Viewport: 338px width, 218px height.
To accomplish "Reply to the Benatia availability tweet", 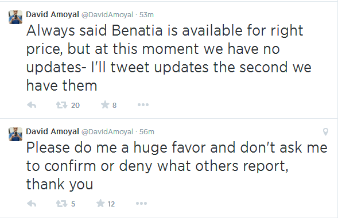I will [x=32, y=105].
